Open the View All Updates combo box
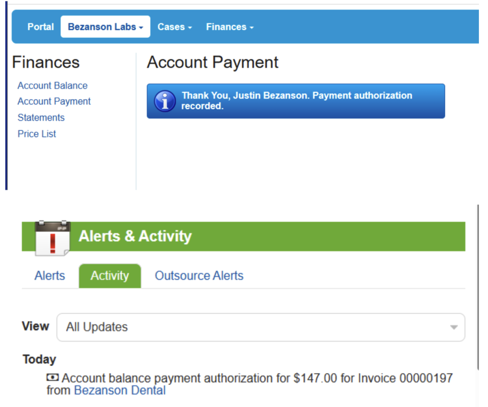 pyautogui.click(x=261, y=327)
